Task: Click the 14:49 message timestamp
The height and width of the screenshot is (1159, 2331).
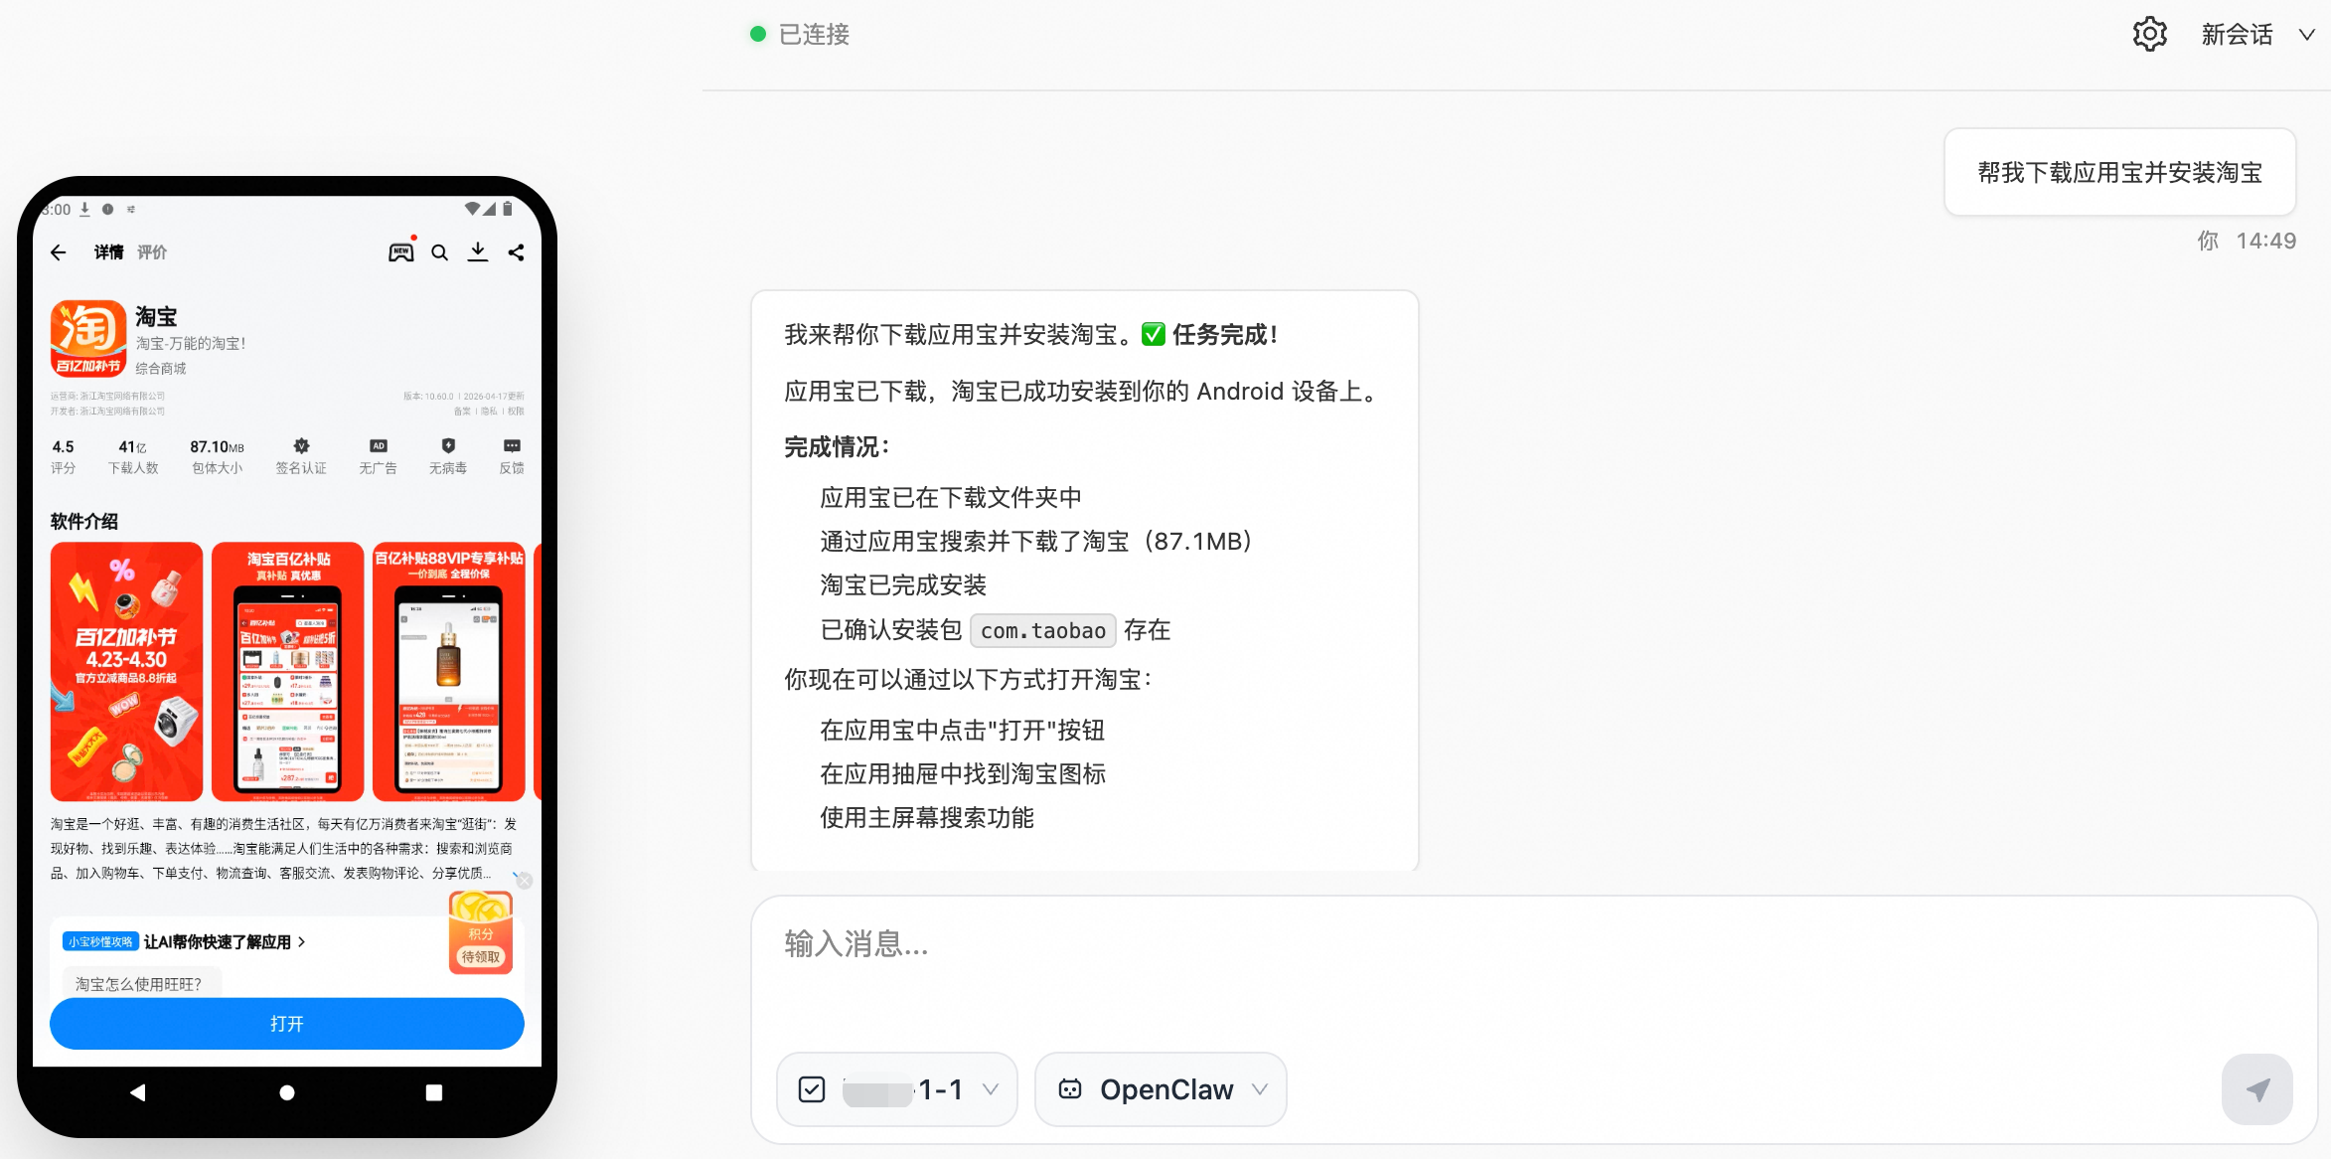Action: [2266, 241]
